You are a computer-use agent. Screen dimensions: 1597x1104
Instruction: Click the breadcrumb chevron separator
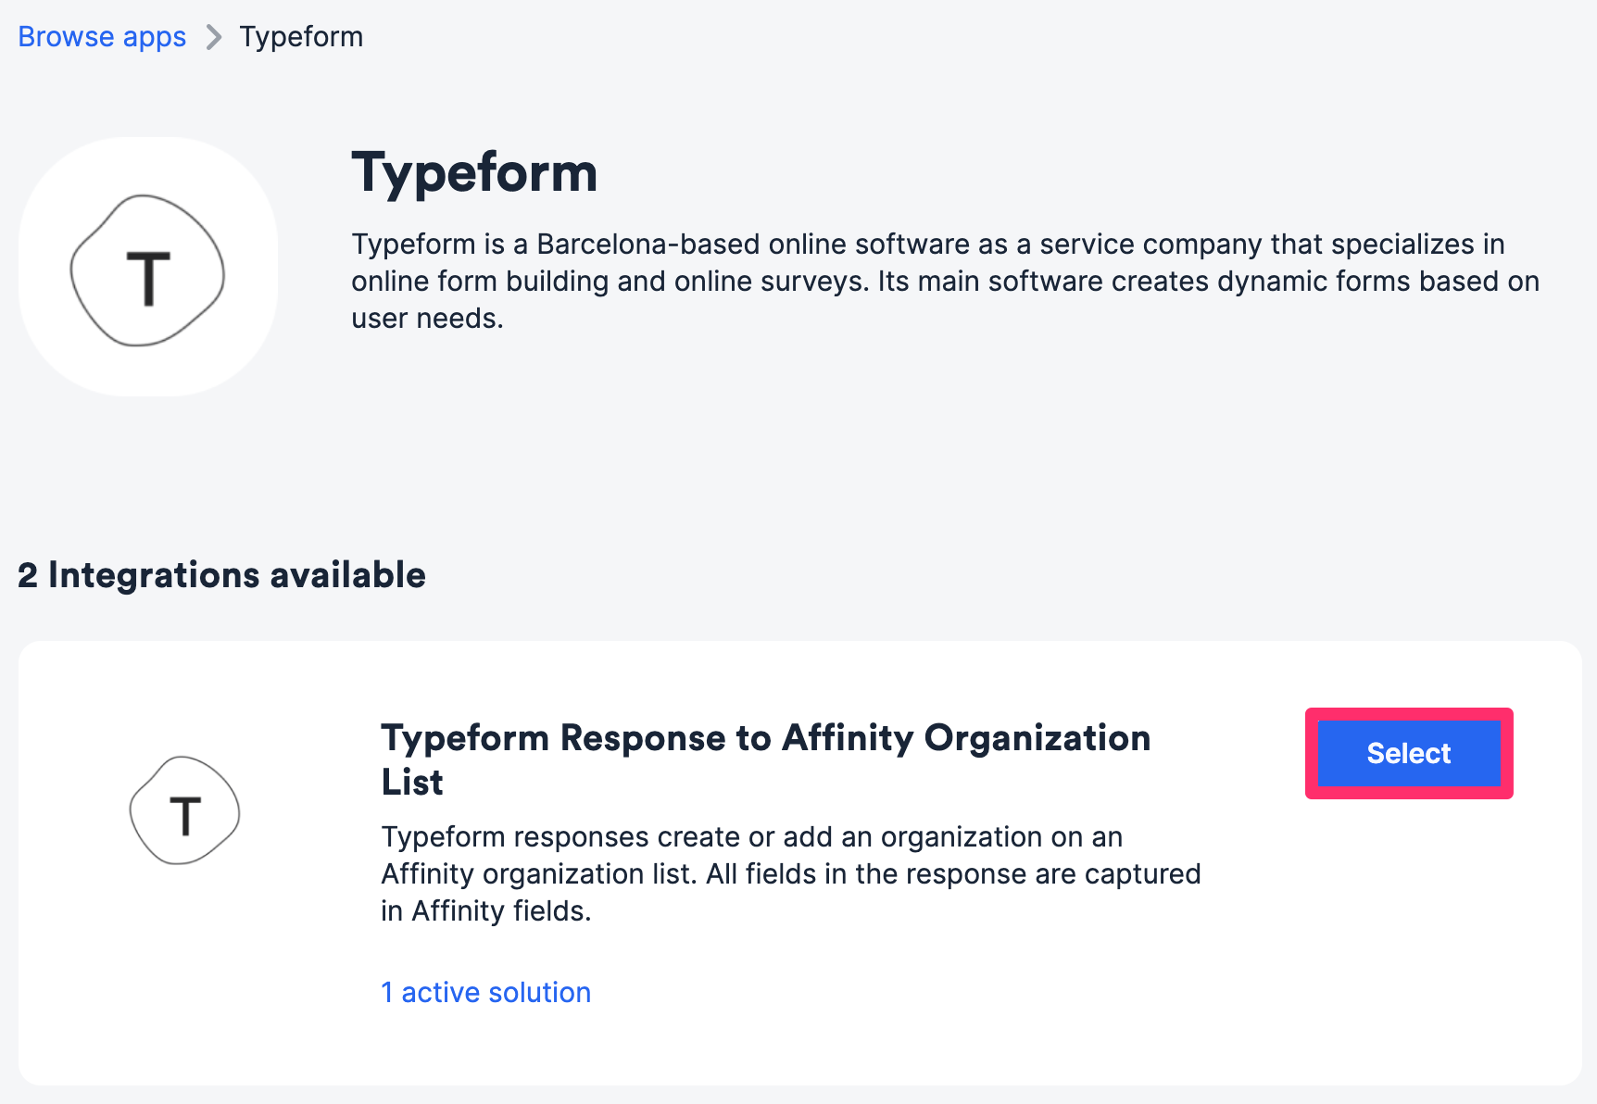click(x=214, y=36)
